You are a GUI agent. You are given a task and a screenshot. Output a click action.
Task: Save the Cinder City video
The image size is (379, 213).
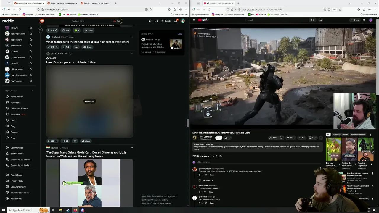point(312,138)
